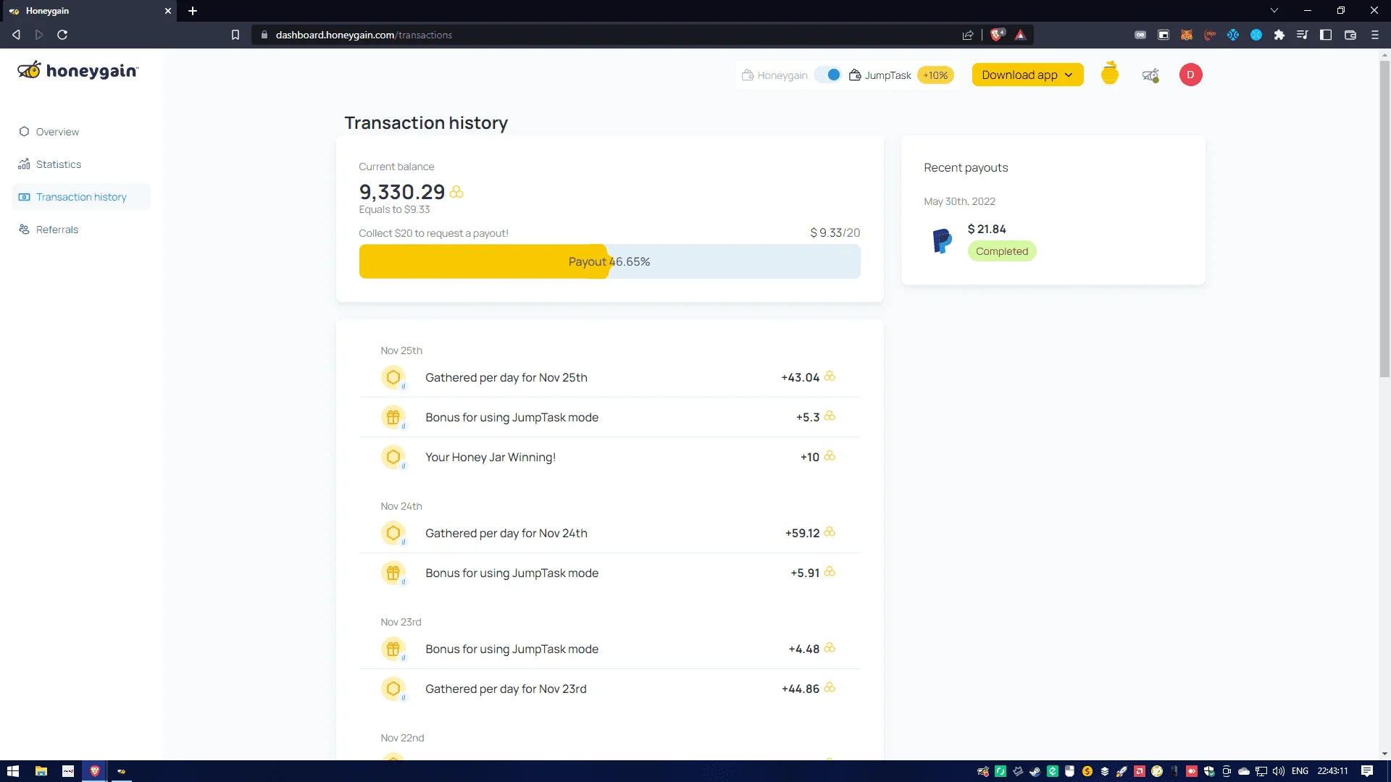
Task: Click the browser back button
Action: [x=16, y=35]
